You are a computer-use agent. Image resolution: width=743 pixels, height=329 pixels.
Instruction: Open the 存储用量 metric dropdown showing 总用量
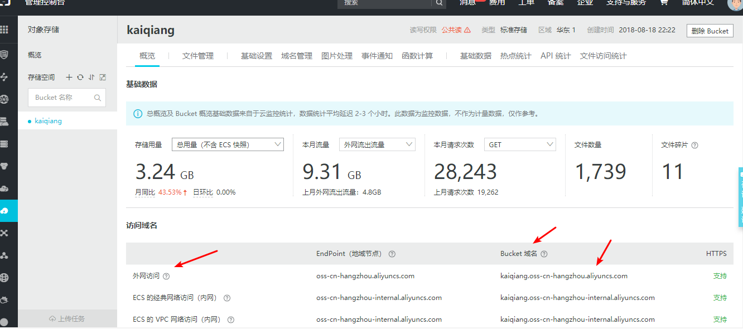(228, 144)
